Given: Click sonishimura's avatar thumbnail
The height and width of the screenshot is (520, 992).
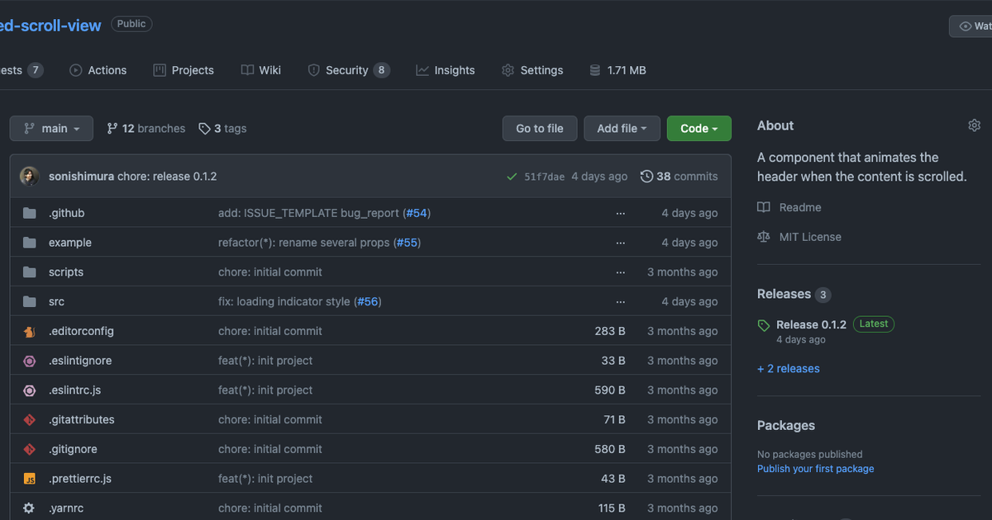Looking at the screenshot, I should tap(30, 176).
